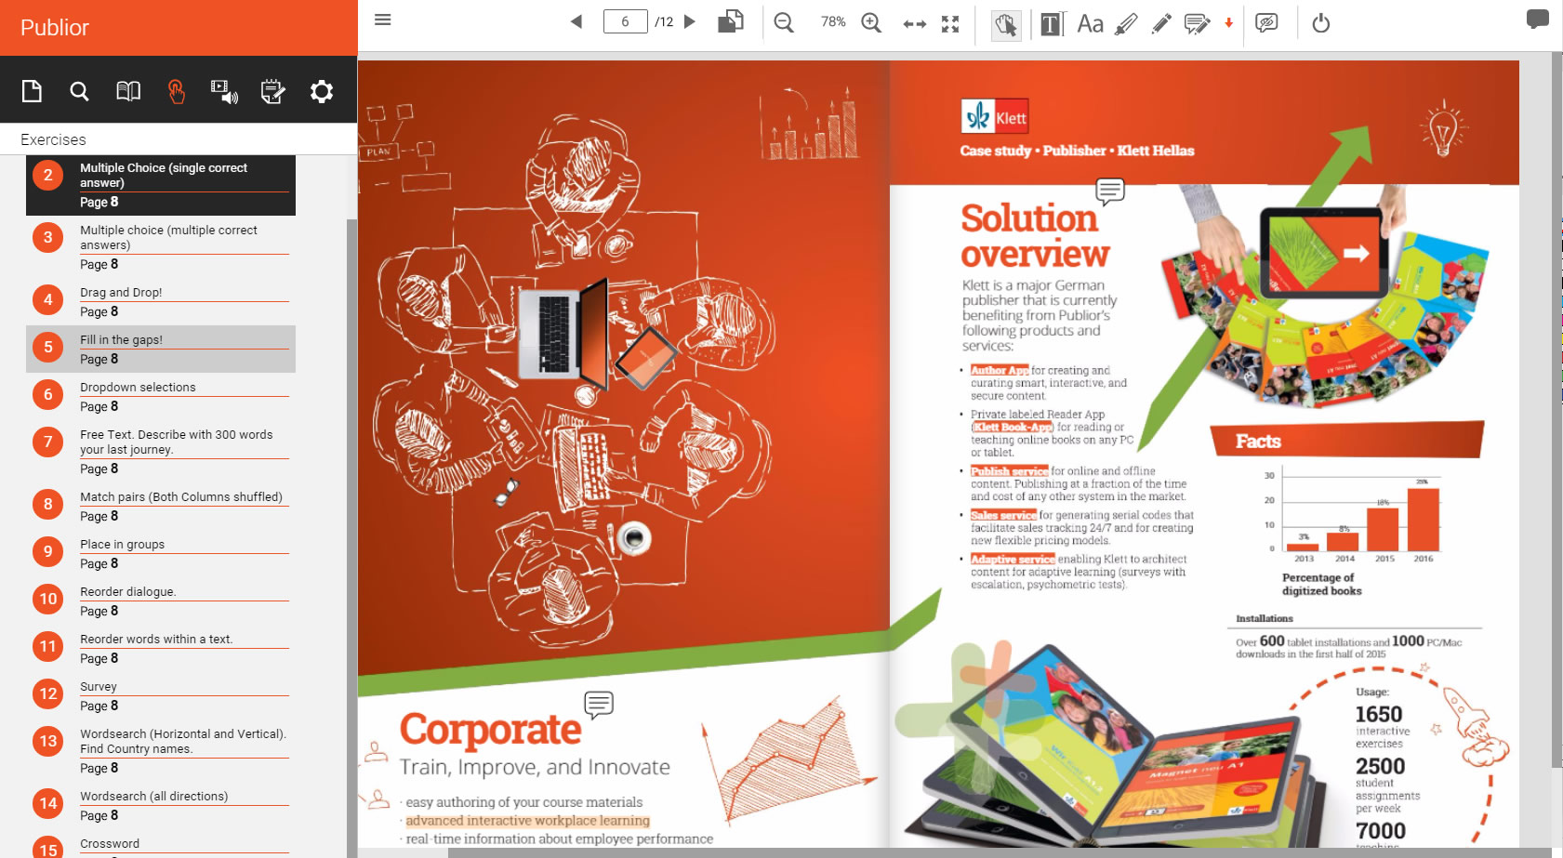This screenshot has height=858, width=1563.
Task: Open the pages document panel
Action: [32, 91]
